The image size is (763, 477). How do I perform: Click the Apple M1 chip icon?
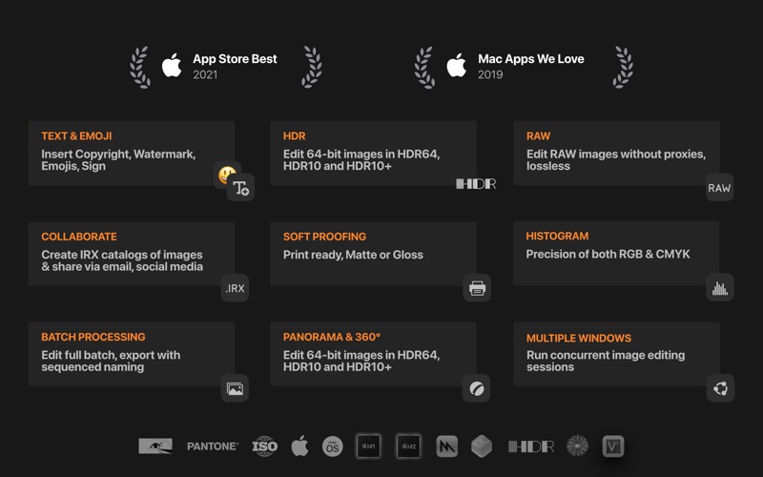(x=368, y=446)
